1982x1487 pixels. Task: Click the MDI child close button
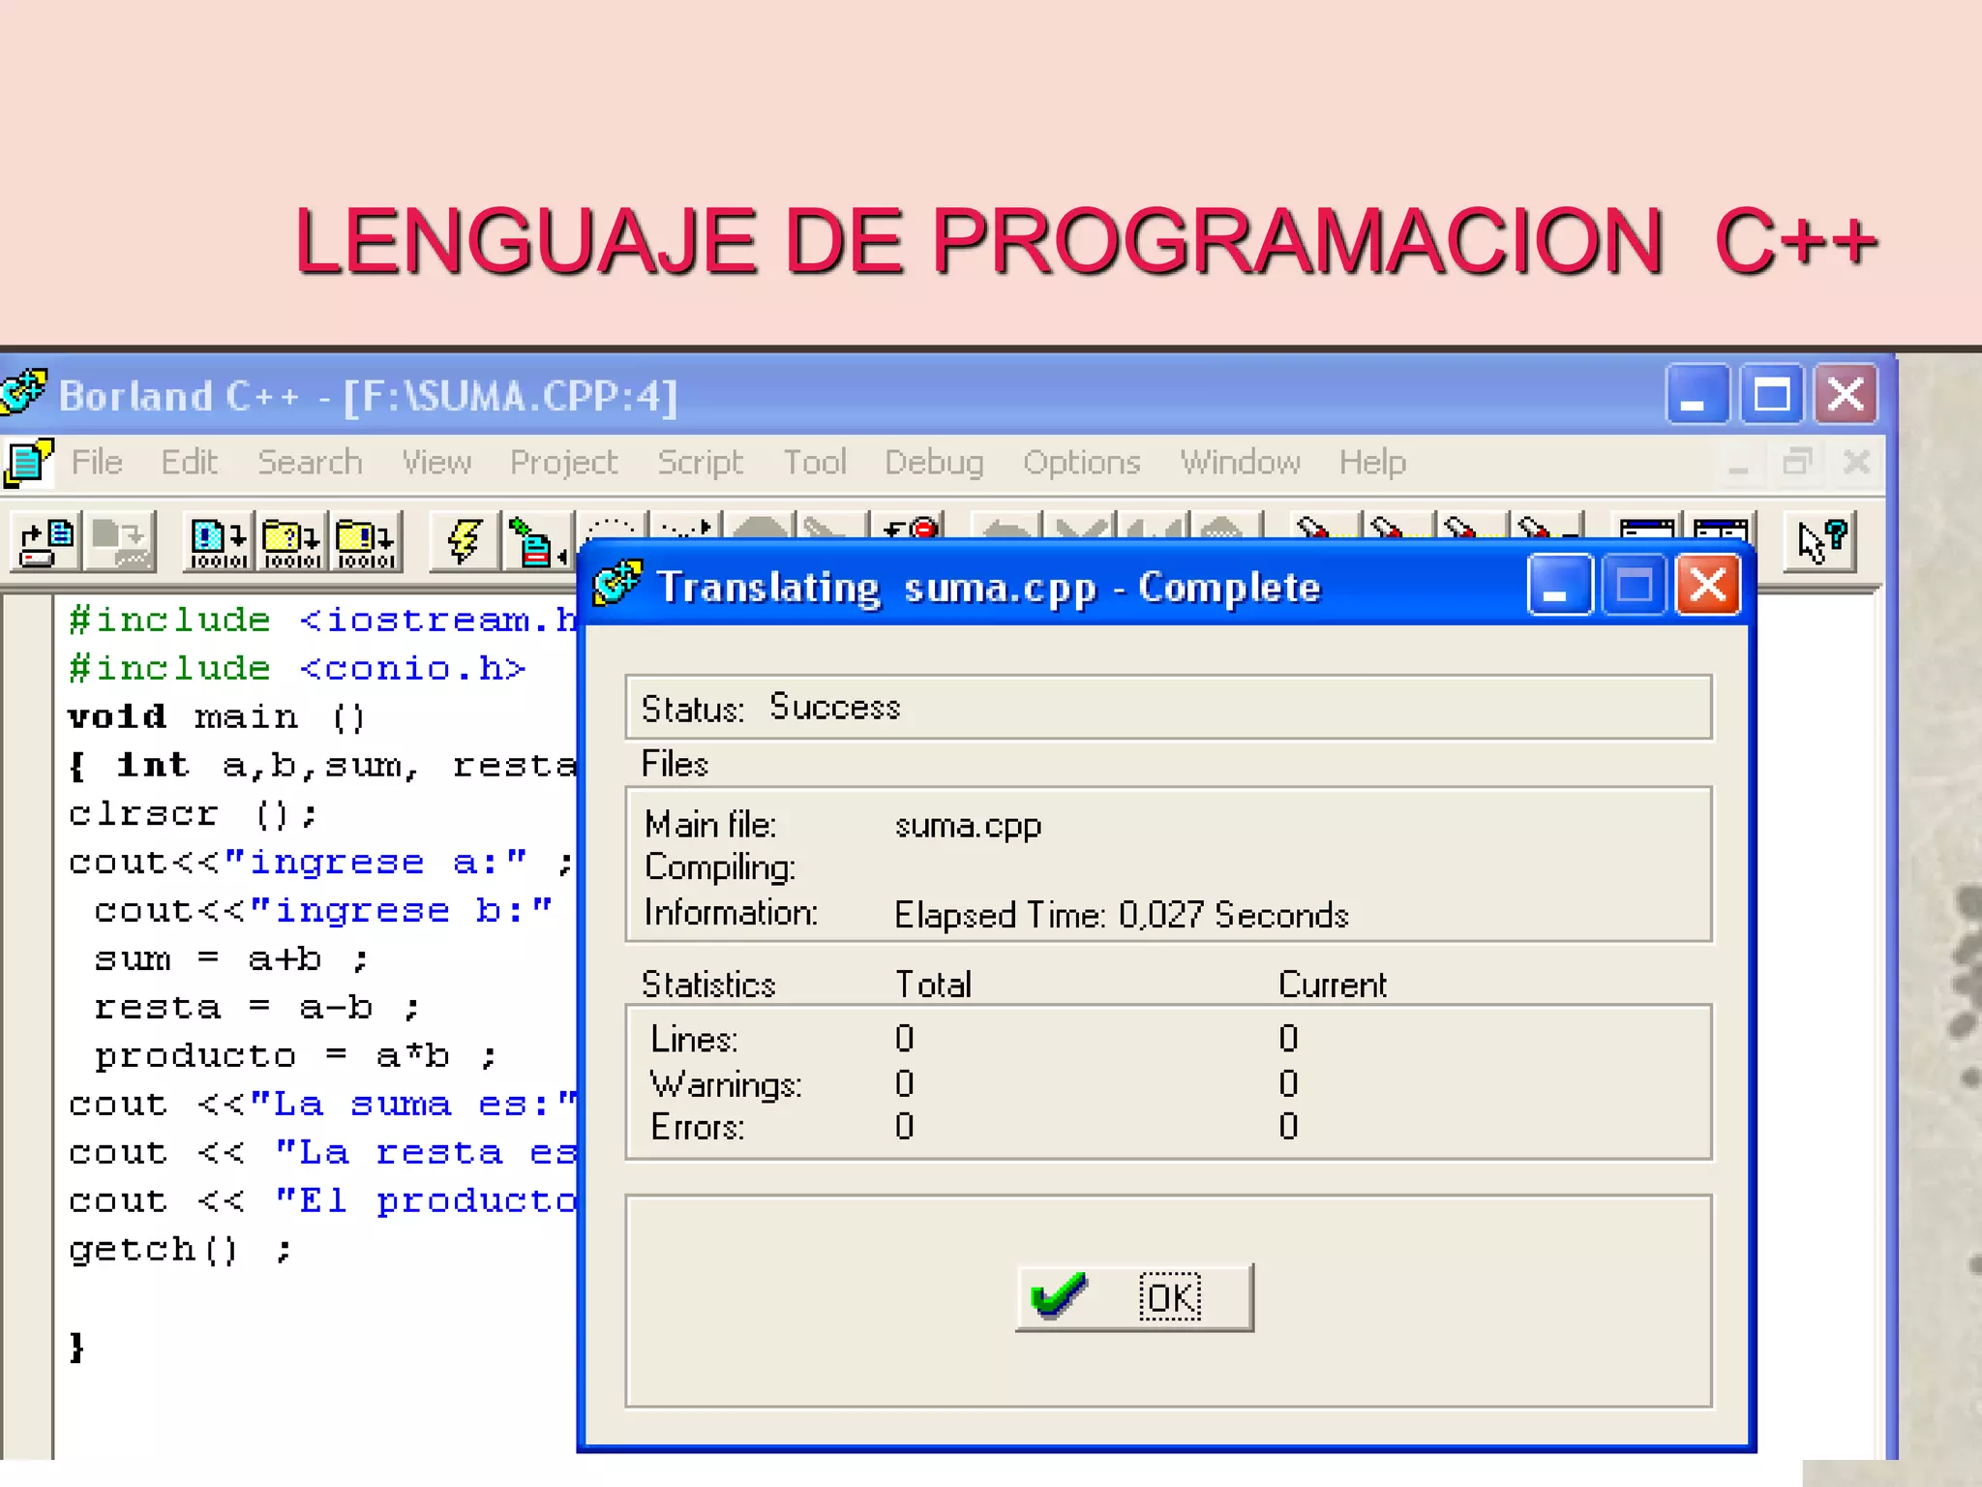click(x=1856, y=463)
